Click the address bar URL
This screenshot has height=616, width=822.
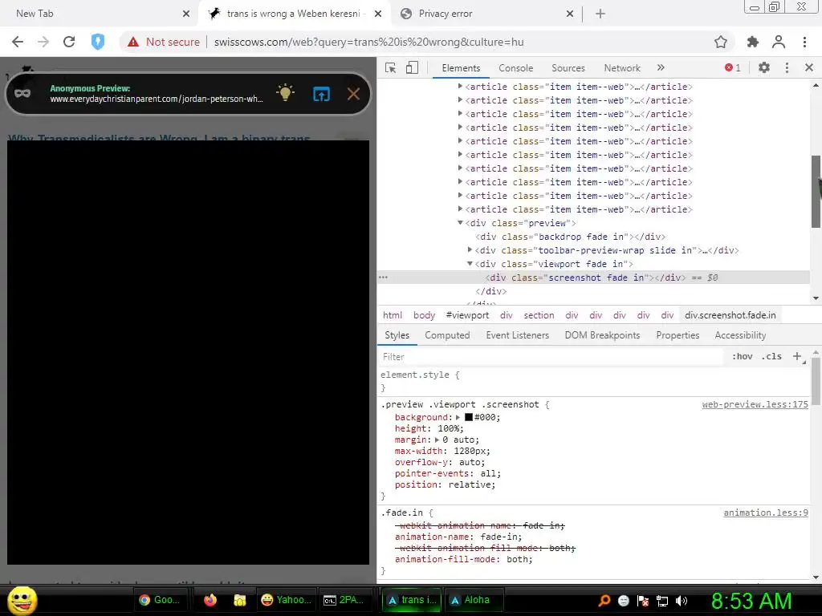368,42
